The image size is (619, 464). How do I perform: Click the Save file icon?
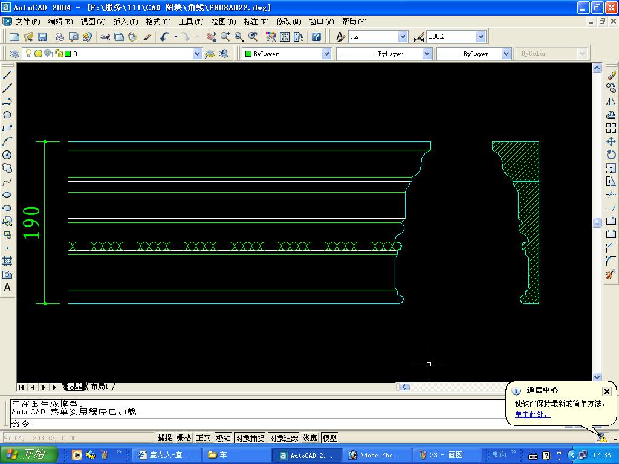pos(42,37)
